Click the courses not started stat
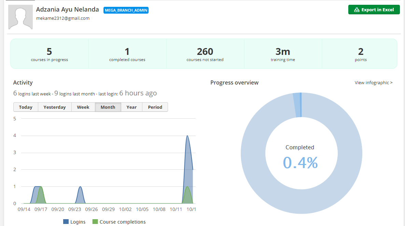405x226 pixels. click(205, 54)
